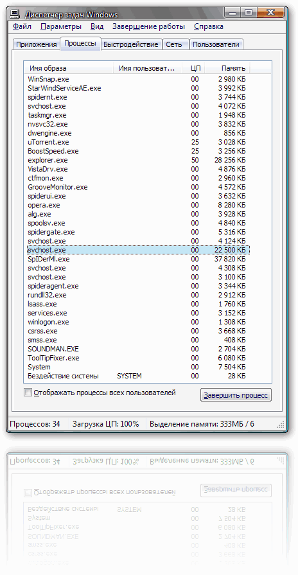Click the SYSTEM user name cell
This screenshot has height=575, width=298.
[129, 376]
